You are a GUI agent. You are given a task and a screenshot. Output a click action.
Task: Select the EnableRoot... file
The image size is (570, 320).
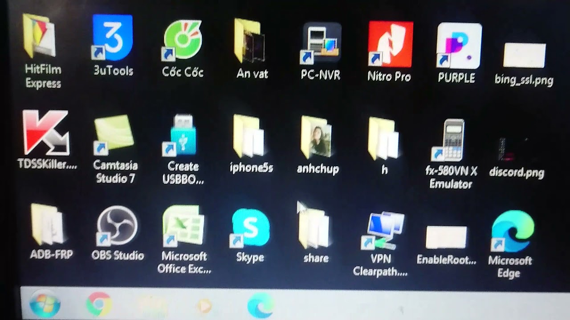click(446, 237)
